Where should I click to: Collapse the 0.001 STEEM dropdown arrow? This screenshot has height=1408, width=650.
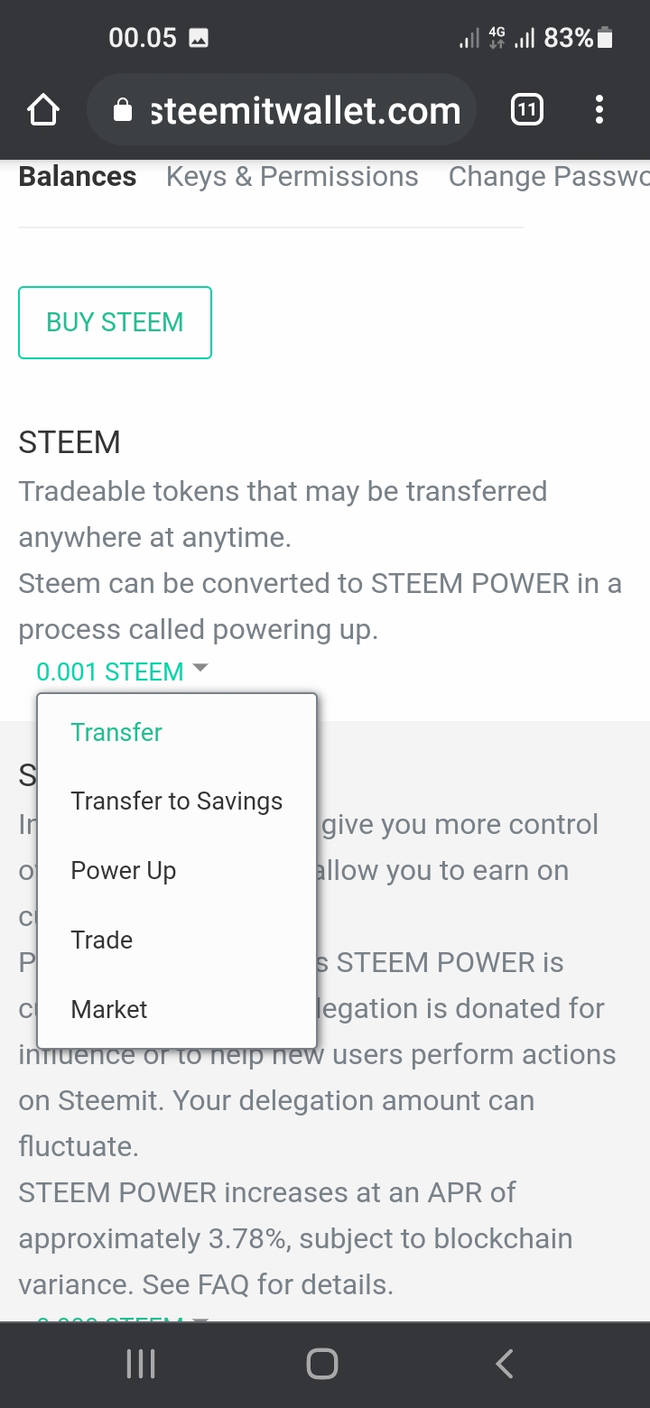pyautogui.click(x=200, y=669)
